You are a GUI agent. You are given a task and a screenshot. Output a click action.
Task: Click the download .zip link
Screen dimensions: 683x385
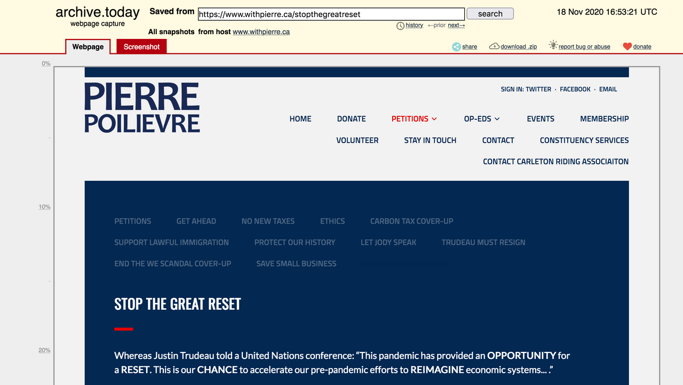point(519,46)
